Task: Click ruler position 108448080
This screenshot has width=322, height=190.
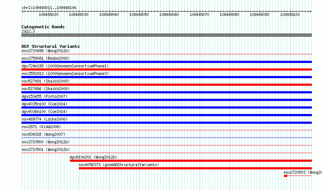Action: [229, 14]
